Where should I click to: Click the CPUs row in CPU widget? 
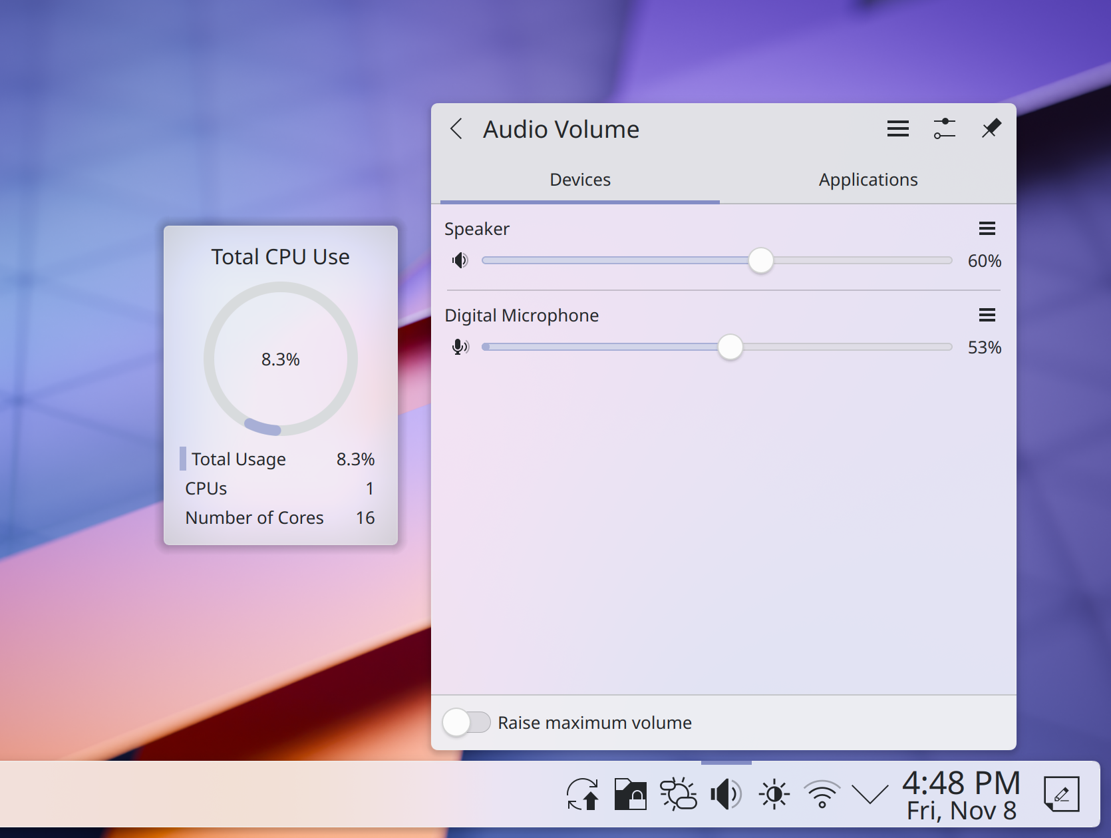(279, 489)
